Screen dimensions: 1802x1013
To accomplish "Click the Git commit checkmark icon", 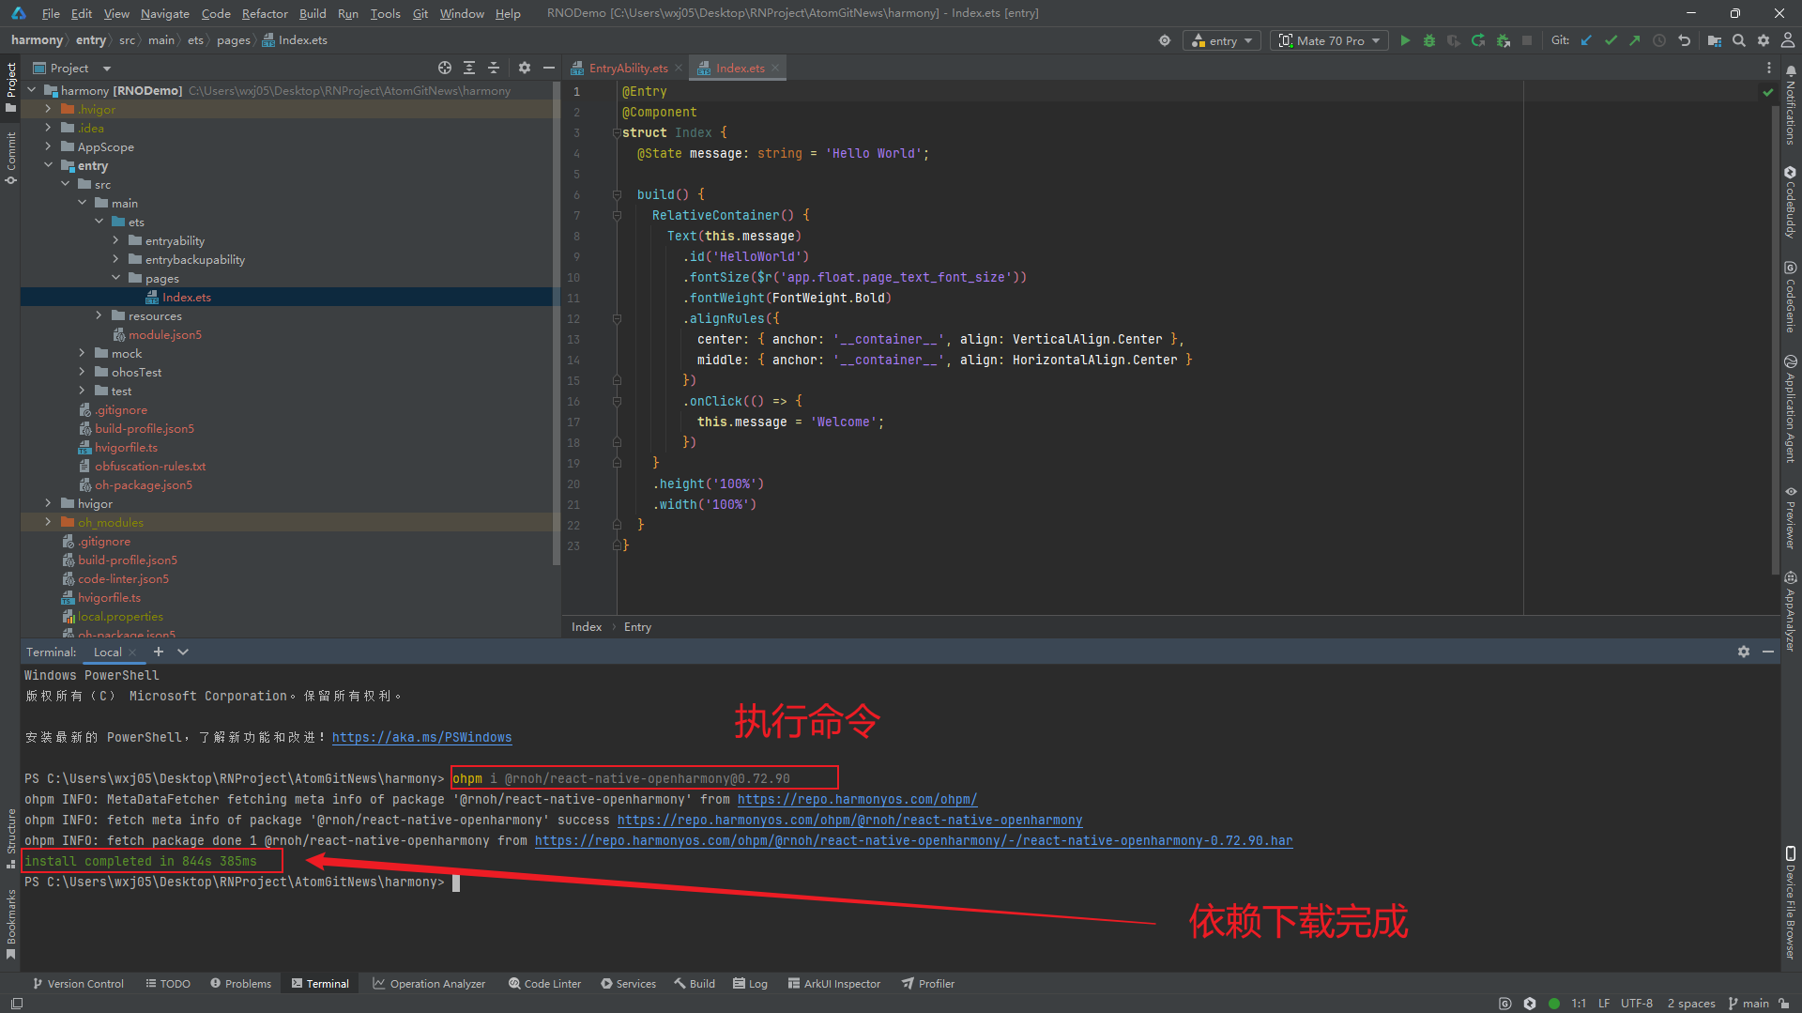I will [1611, 40].
